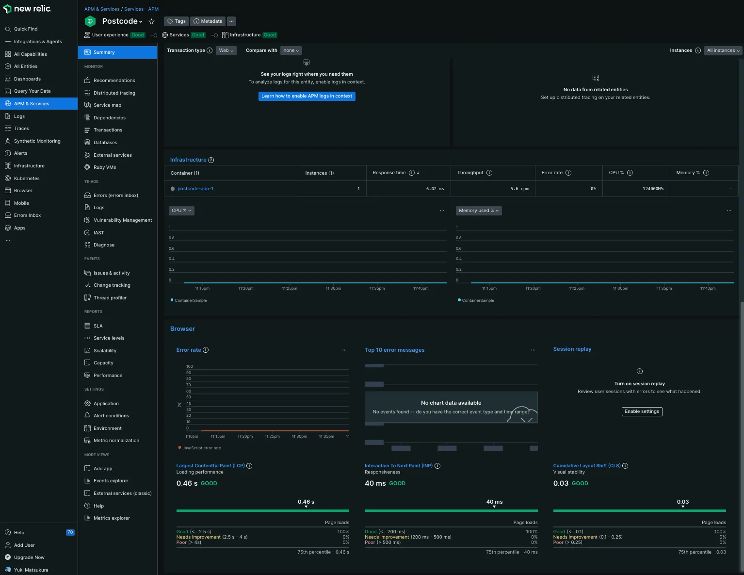Open Distributed tracing in the monitor menu

114,93
